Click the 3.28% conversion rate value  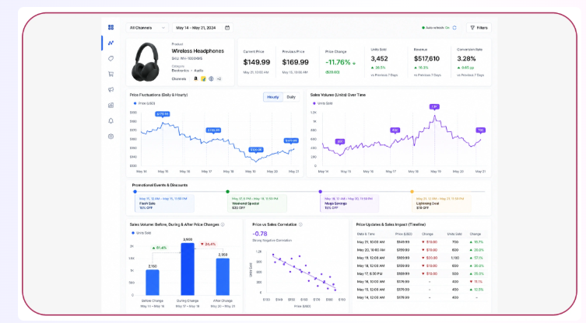click(466, 58)
